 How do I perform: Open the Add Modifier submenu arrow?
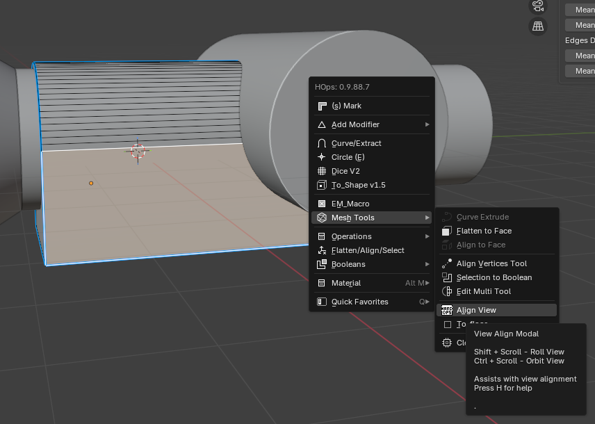(427, 124)
